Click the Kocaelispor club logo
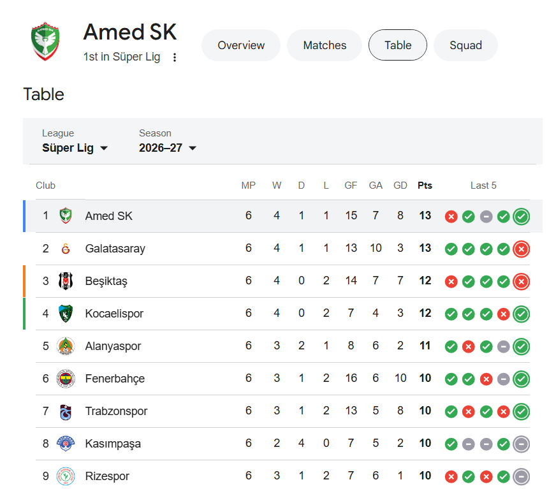This screenshot has width=556, height=489. click(66, 314)
